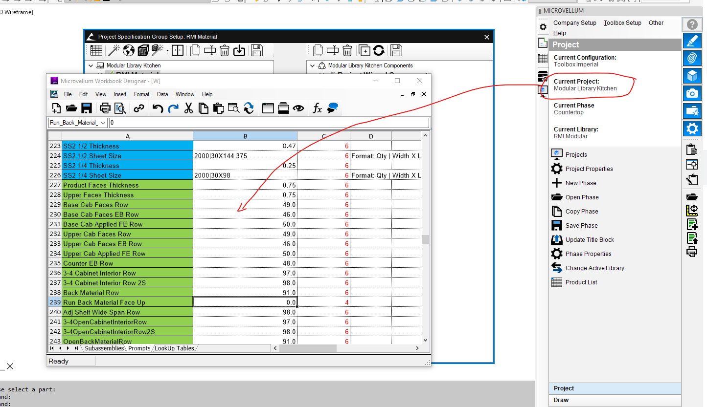
Task: Click column B header in spreadsheet
Action: [x=245, y=136]
